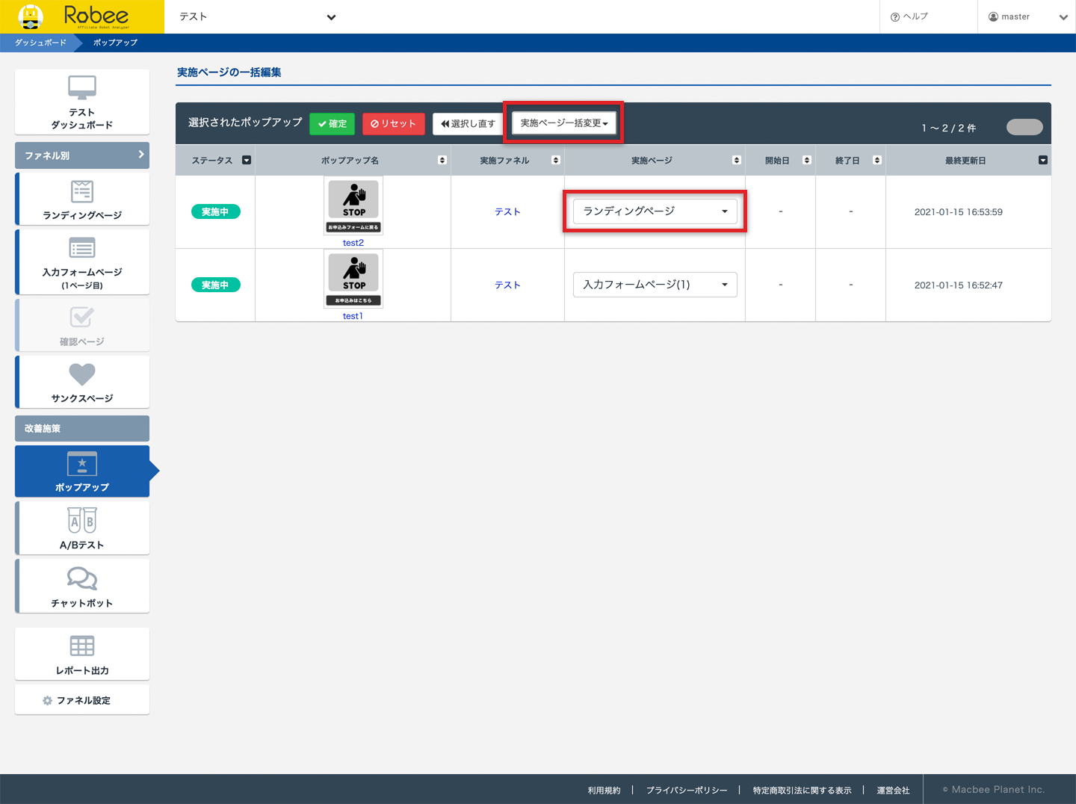Open the A/Bテスト flask icon
The image size is (1076, 804).
tap(82, 521)
